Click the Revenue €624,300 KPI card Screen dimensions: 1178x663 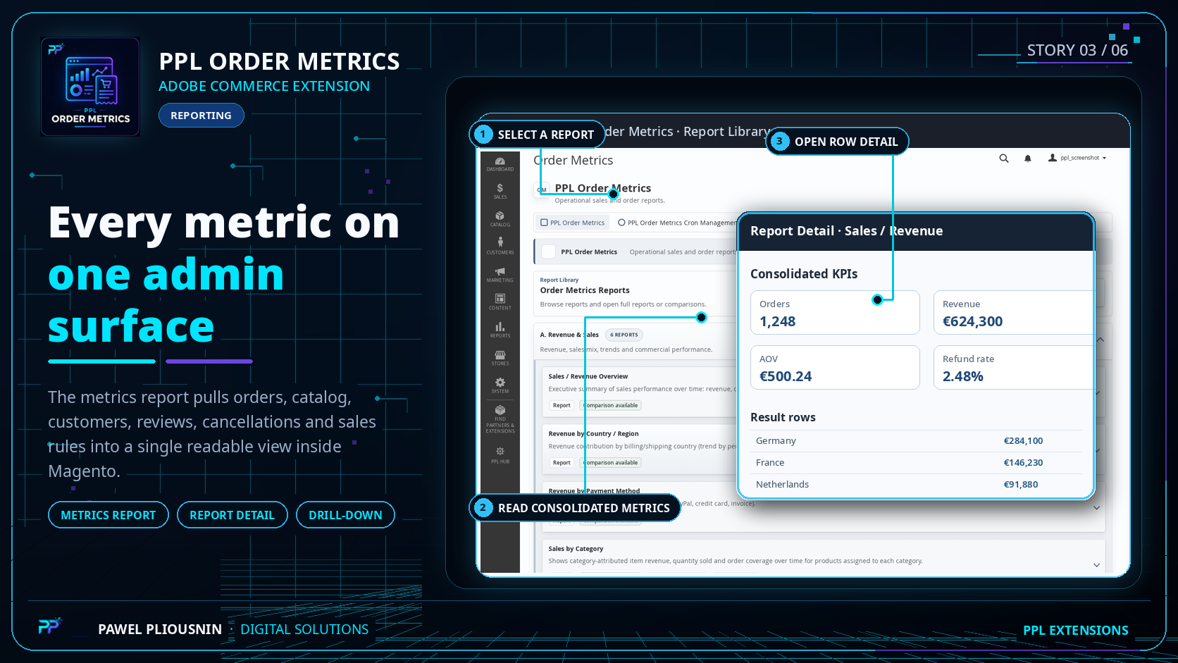[1013, 312]
